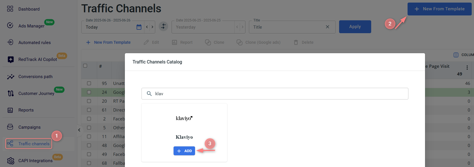Navigate to Campaigns in sidebar
The height and width of the screenshot is (167, 474).
pyautogui.click(x=29, y=127)
